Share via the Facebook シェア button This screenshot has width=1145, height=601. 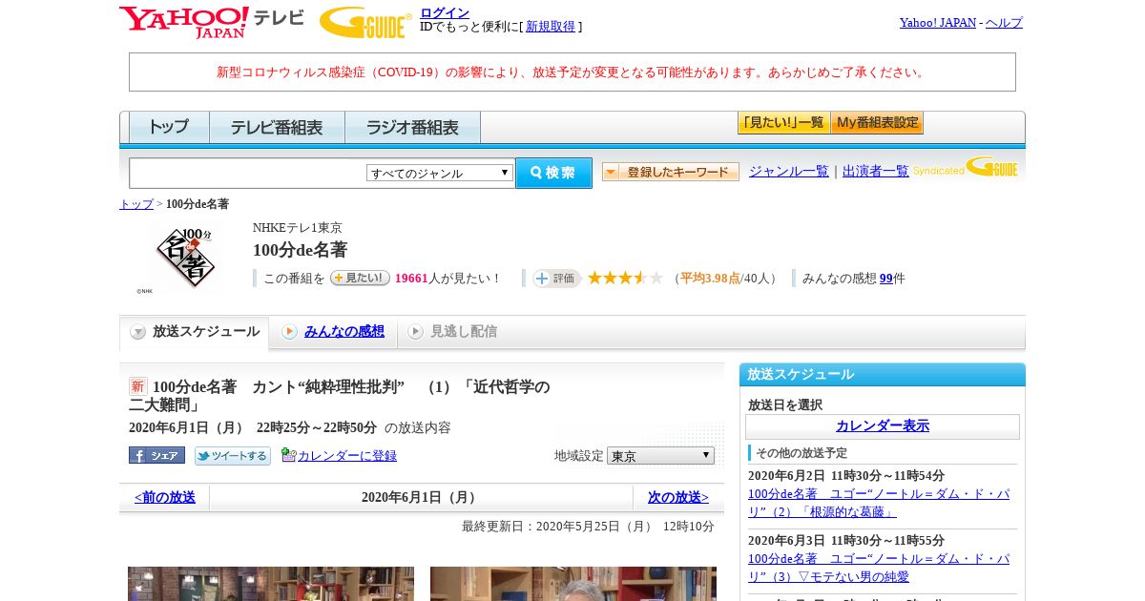point(156,455)
